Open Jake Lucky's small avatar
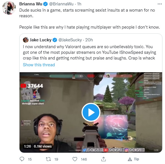The width and height of the screenshot is (165, 164). click(26, 40)
